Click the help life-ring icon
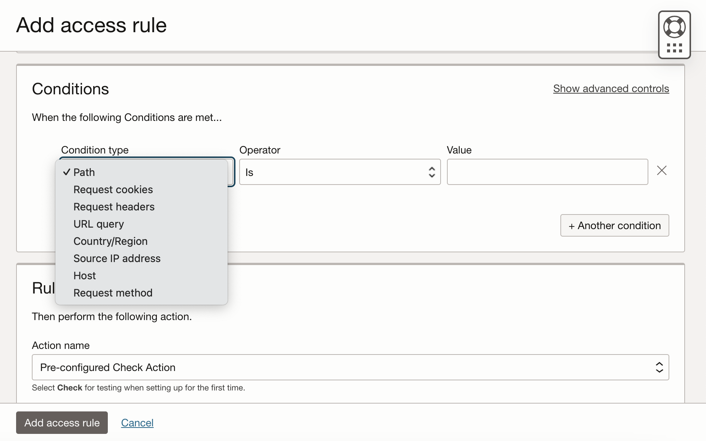The width and height of the screenshot is (706, 441). tap(674, 26)
